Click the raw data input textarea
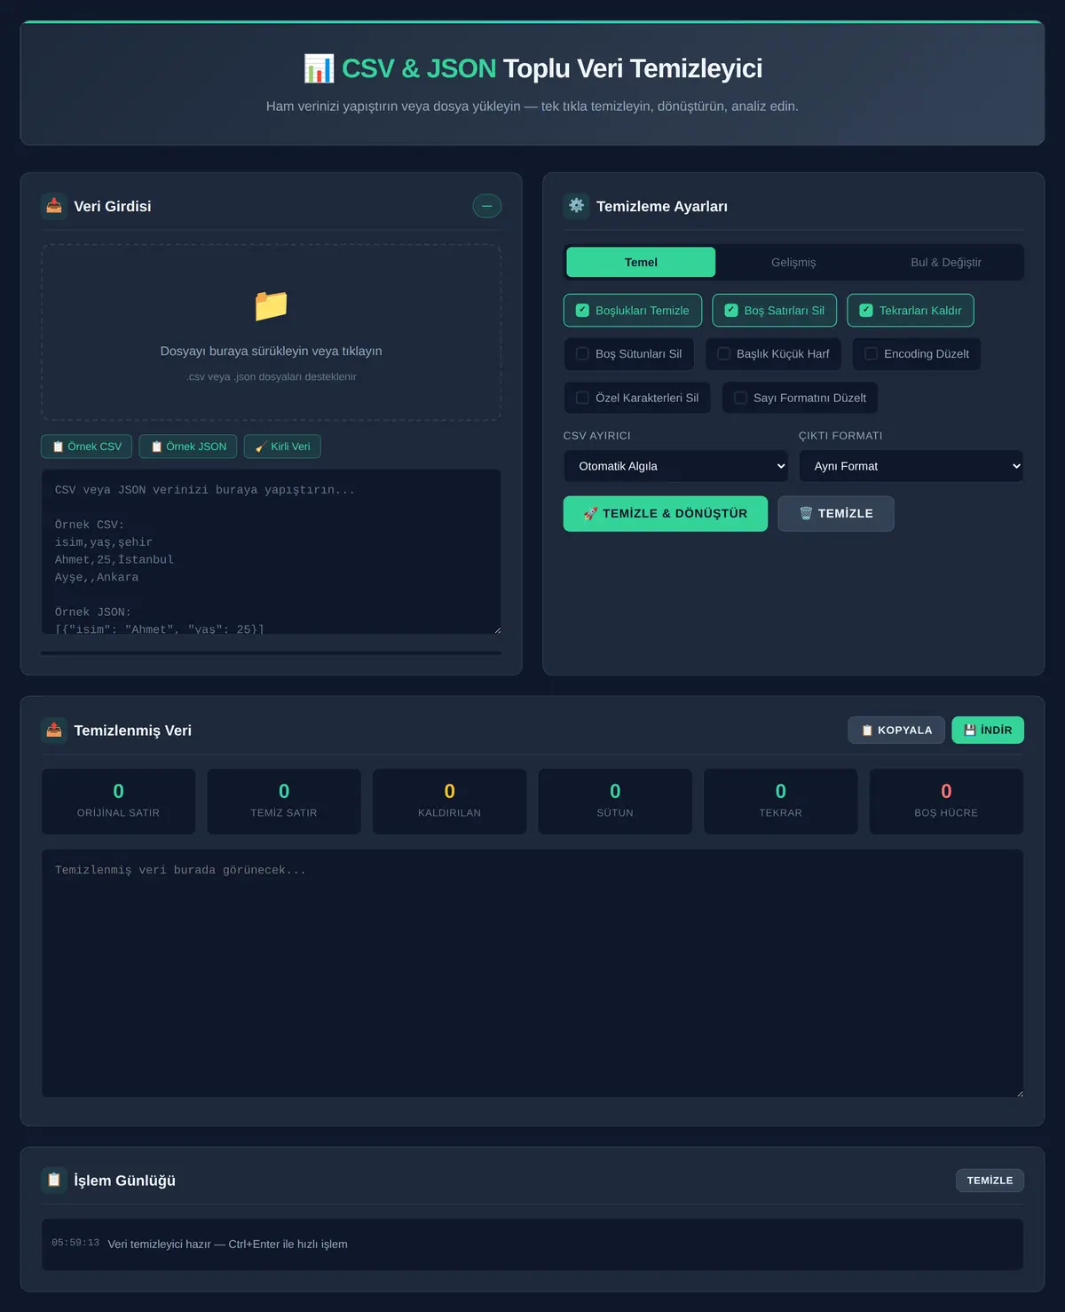This screenshot has height=1312, width=1065. point(272,552)
